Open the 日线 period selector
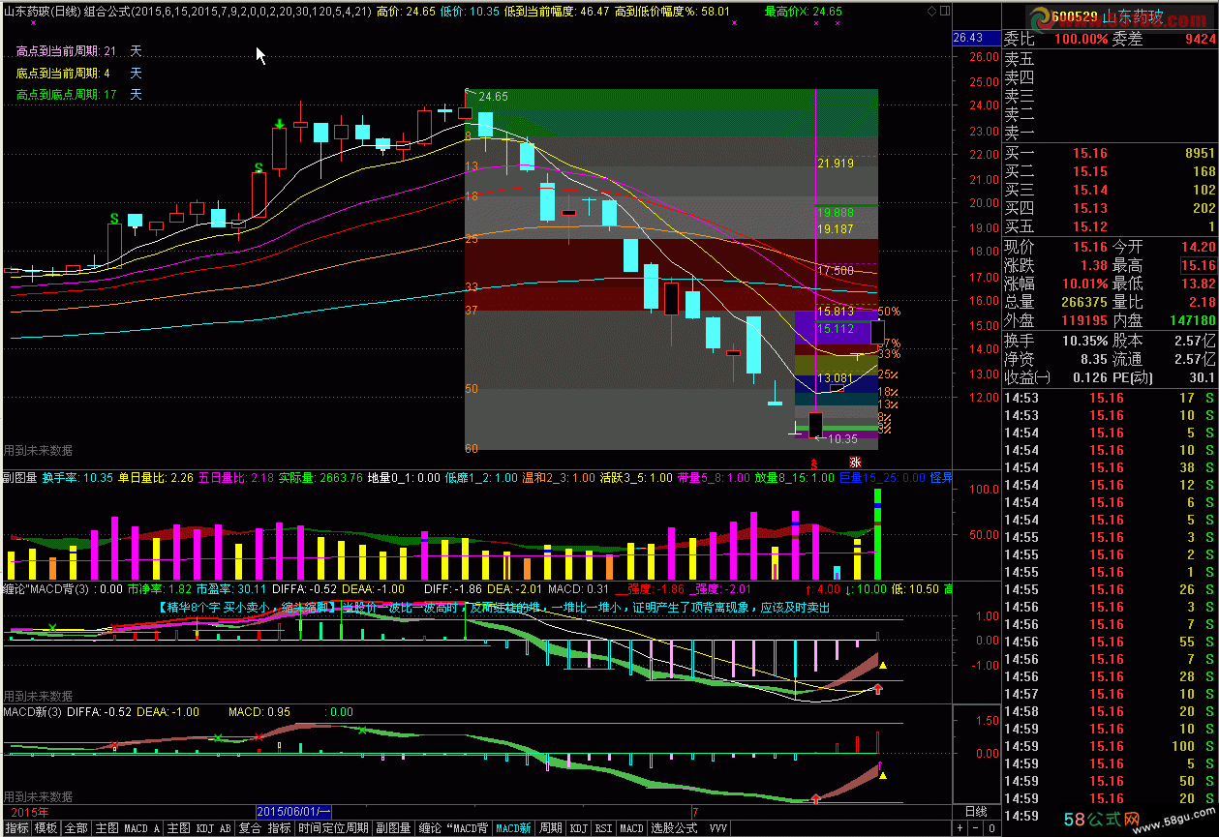The width and height of the screenshot is (1219, 837). click(976, 811)
